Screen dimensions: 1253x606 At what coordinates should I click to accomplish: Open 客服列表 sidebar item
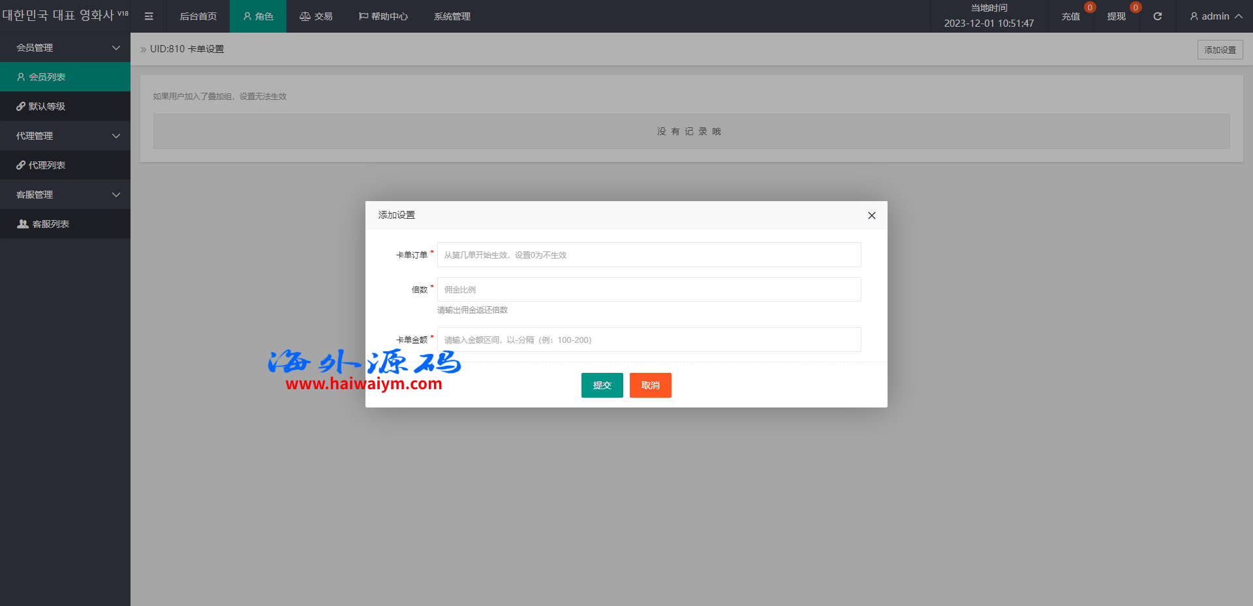(65, 224)
